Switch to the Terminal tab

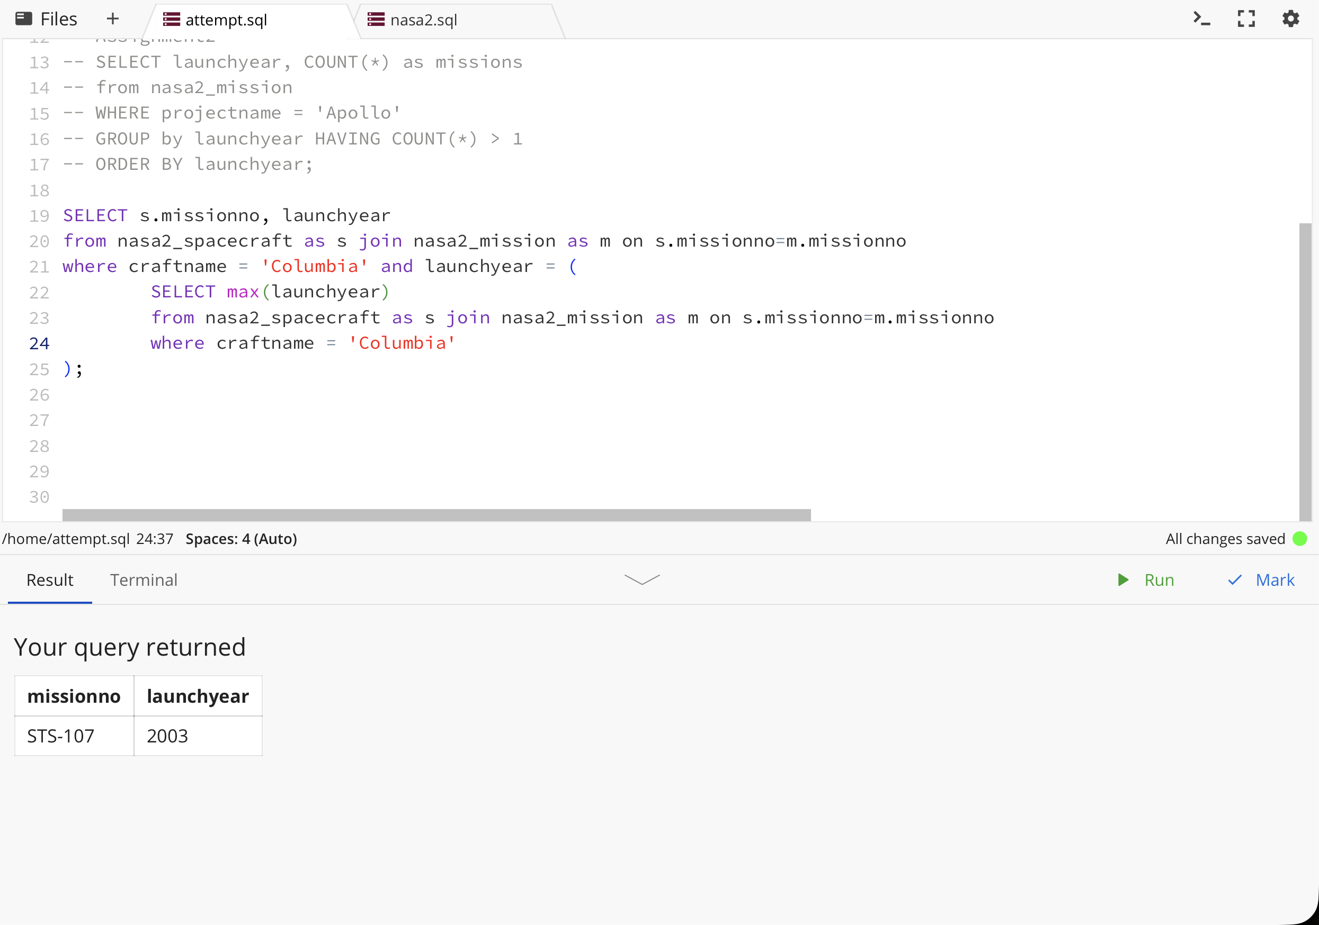click(144, 579)
